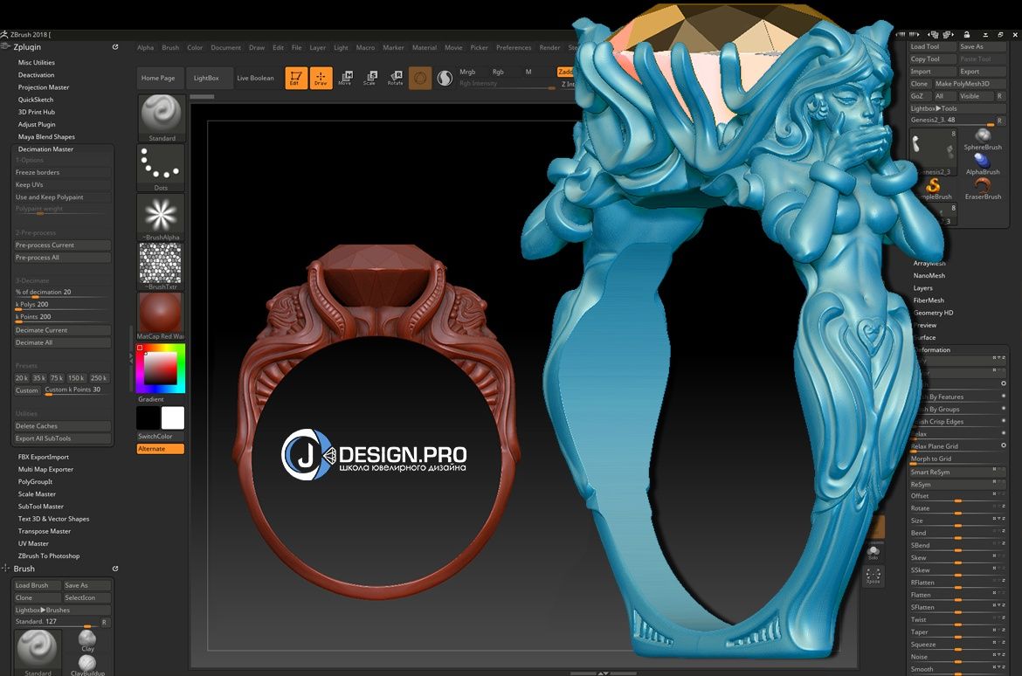Image resolution: width=1022 pixels, height=676 pixels.
Task: Open the Macro menu
Action: [x=365, y=47]
